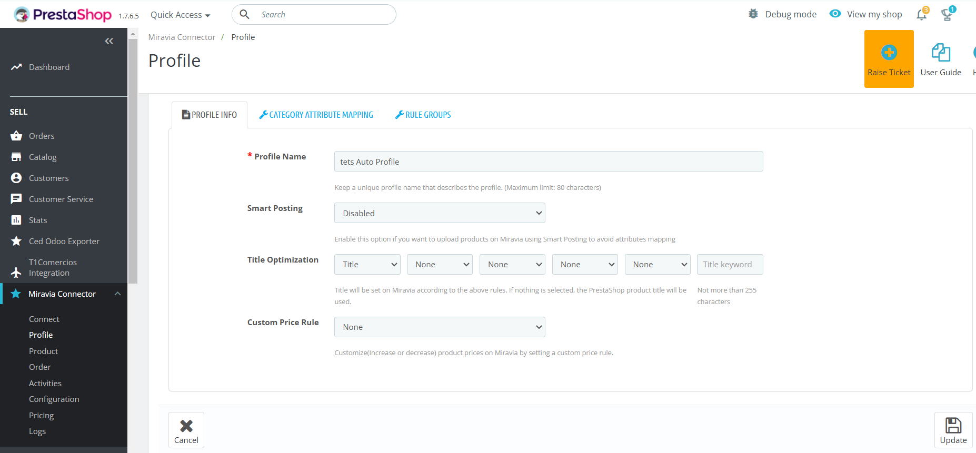Click the Ced Odoo Exporter star icon

pos(16,241)
